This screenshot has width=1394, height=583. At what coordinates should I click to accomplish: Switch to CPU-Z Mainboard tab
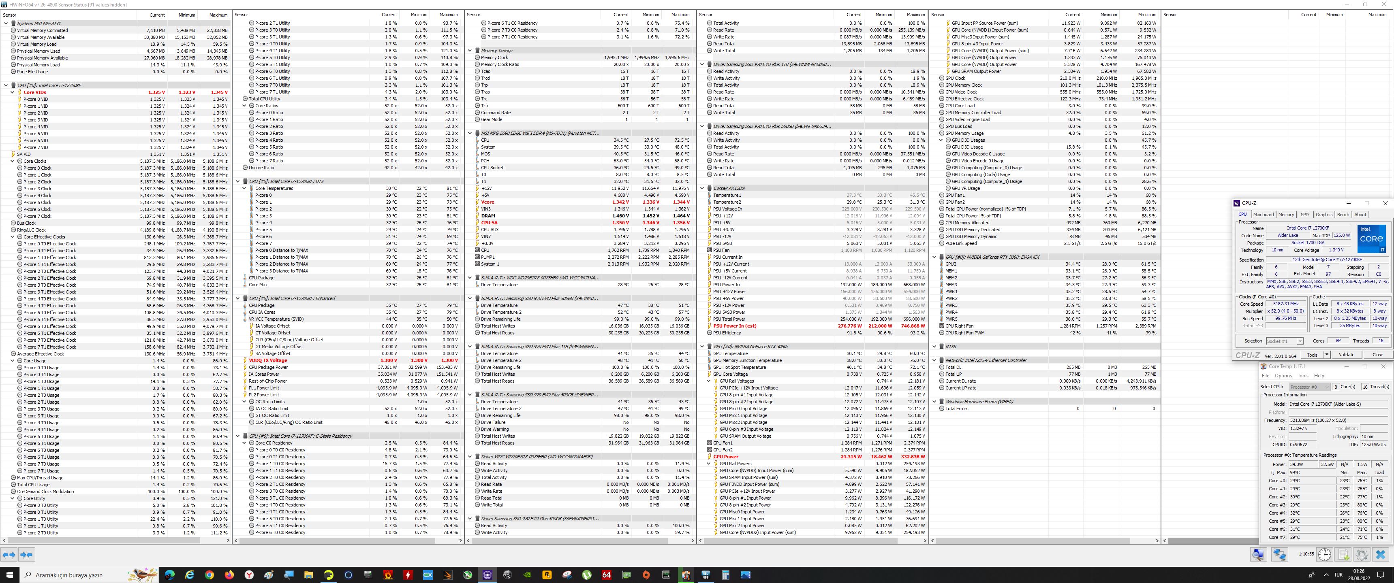[x=1263, y=215]
